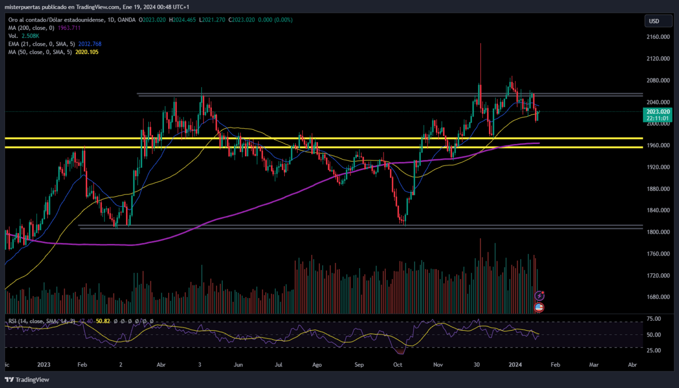Click the 1960.000 price axis label
The image size is (679, 388).
[658, 145]
